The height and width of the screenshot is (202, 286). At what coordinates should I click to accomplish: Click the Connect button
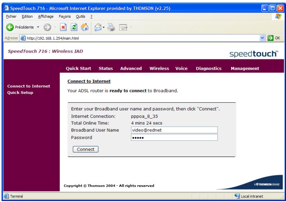click(85, 149)
